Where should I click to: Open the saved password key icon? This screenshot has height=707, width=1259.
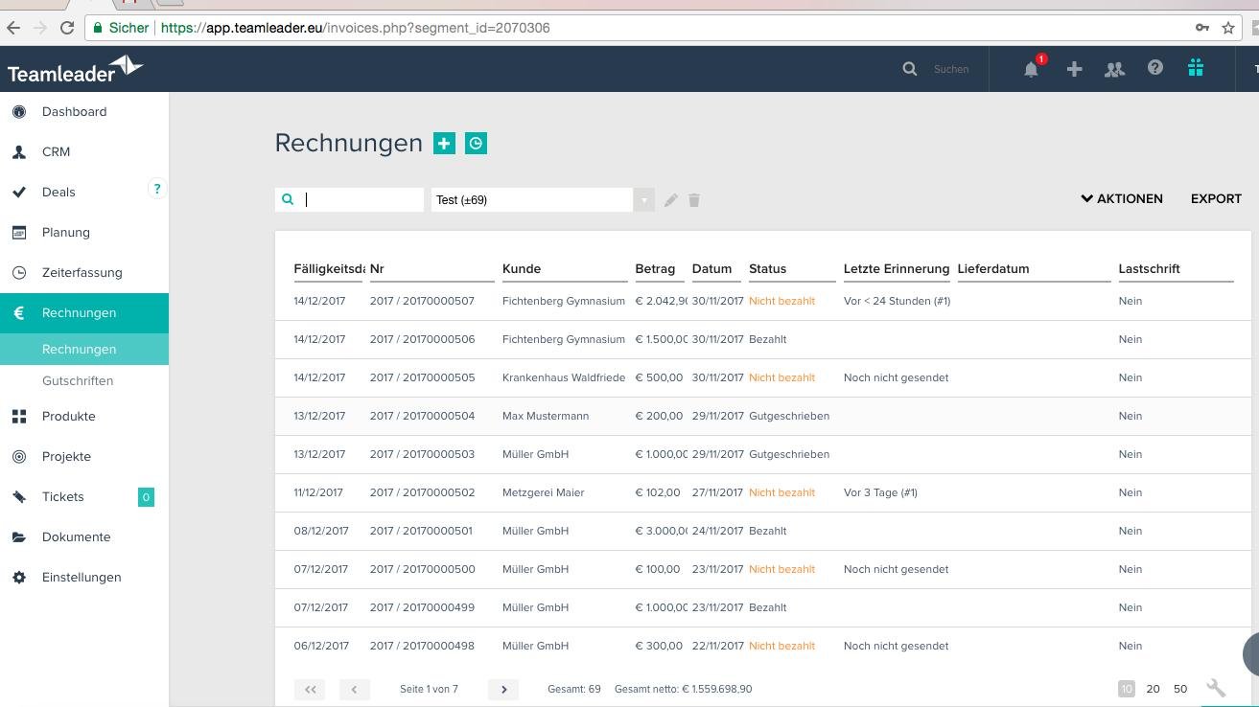[x=1201, y=28]
